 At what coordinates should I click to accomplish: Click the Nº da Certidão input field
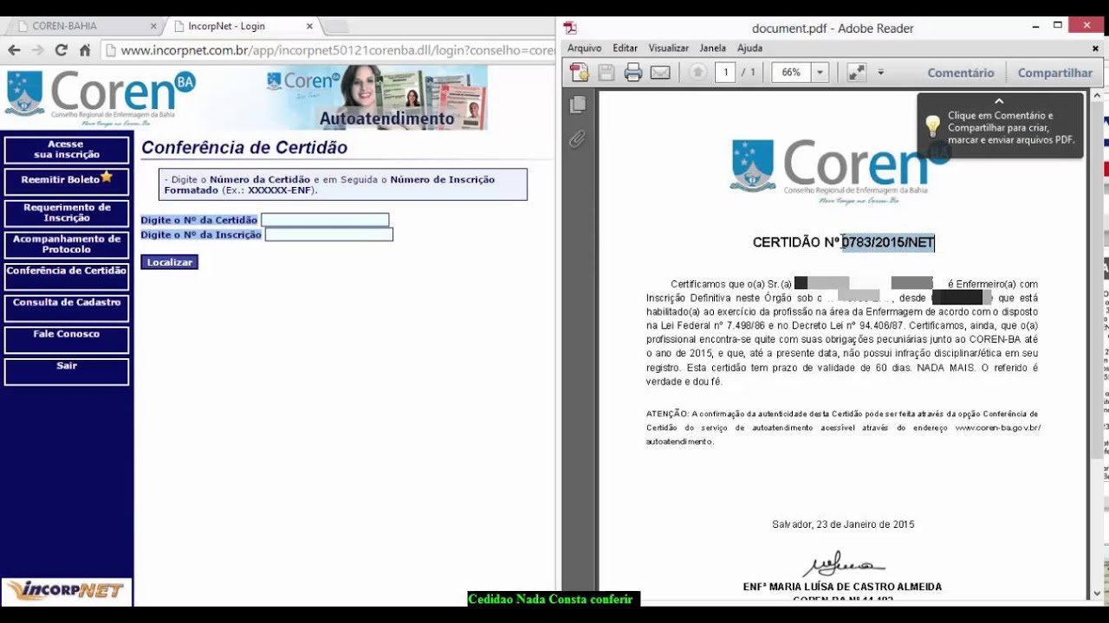[x=325, y=220]
